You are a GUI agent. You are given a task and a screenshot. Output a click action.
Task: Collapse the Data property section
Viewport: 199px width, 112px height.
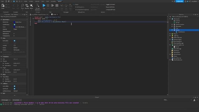point(1,38)
